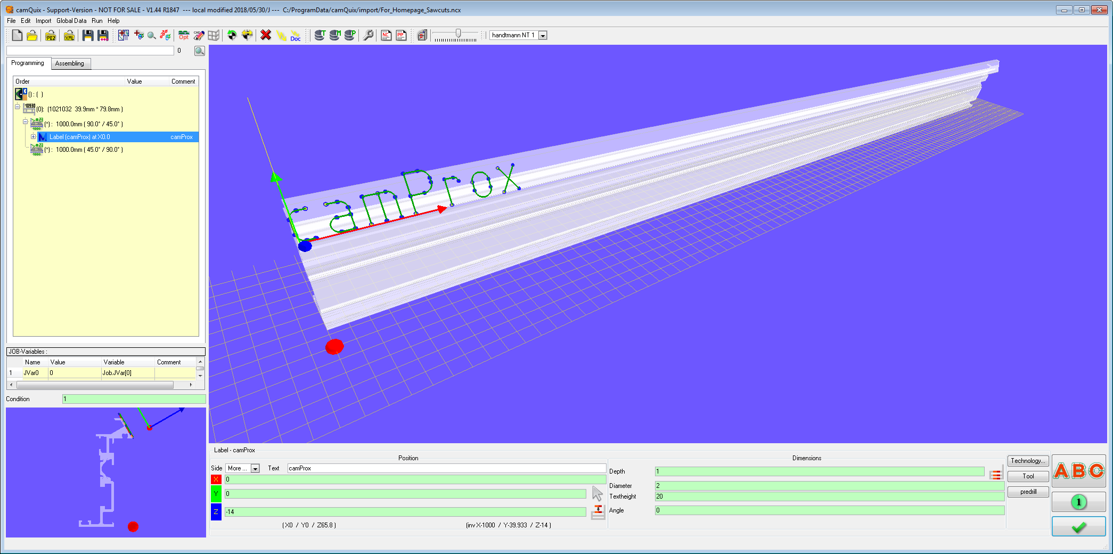Select the Programming tab

pos(28,63)
